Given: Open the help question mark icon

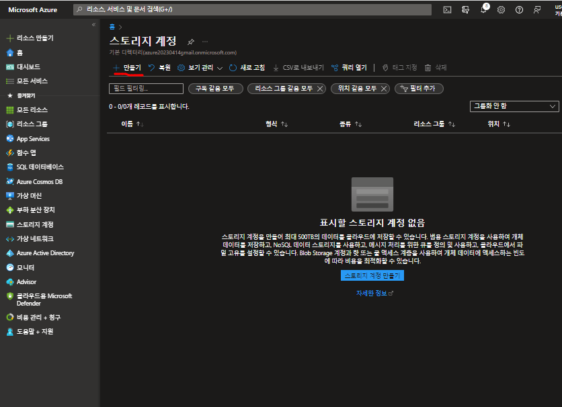Looking at the screenshot, I should tap(519, 9).
